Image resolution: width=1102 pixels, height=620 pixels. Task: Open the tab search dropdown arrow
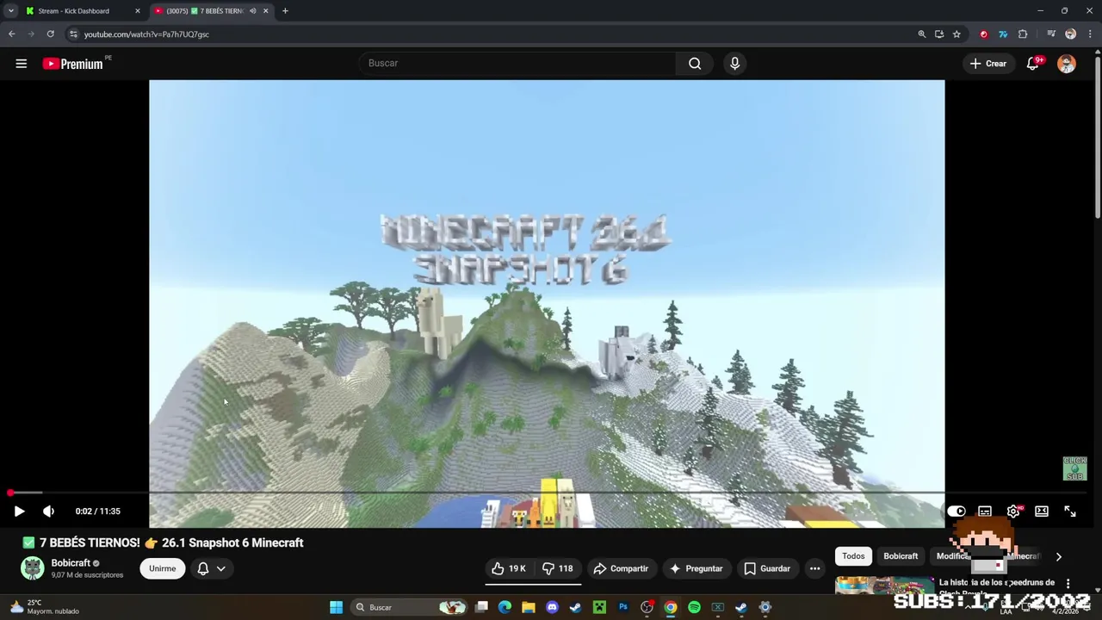[x=10, y=11]
